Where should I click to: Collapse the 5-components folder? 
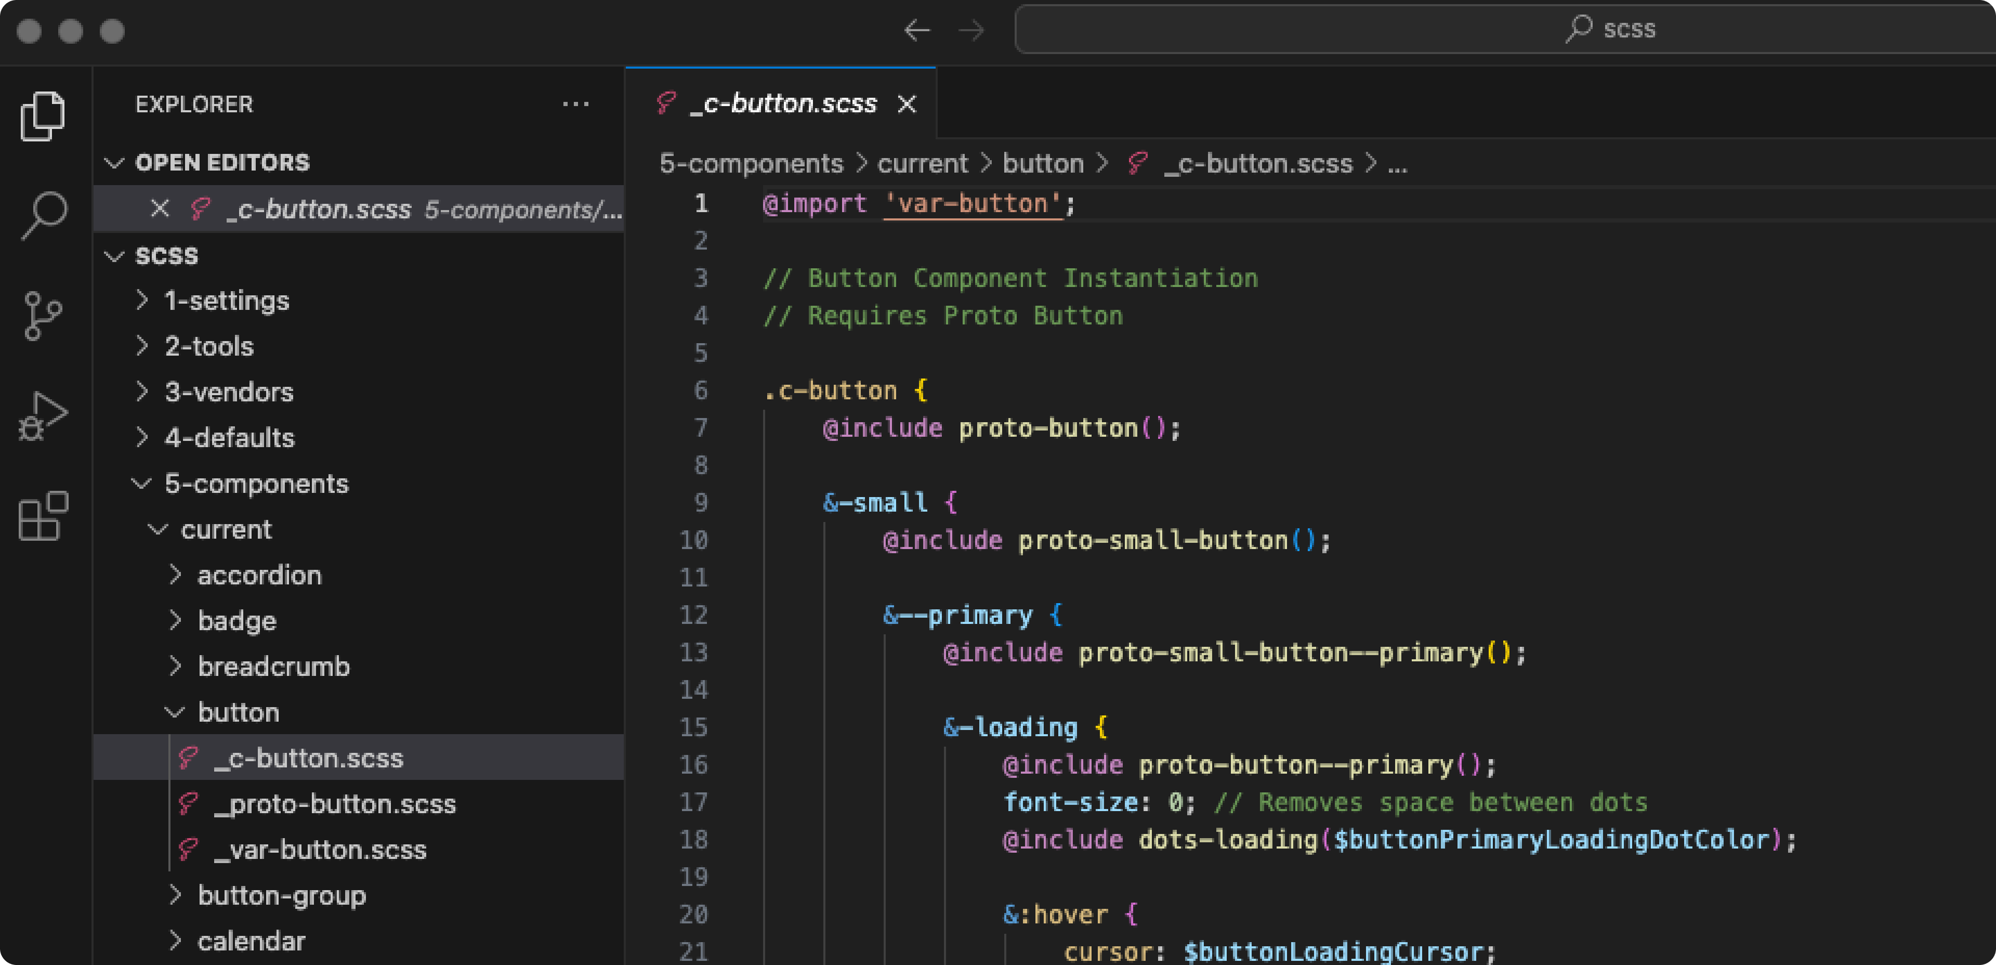pyautogui.click(x=256, y=484)
